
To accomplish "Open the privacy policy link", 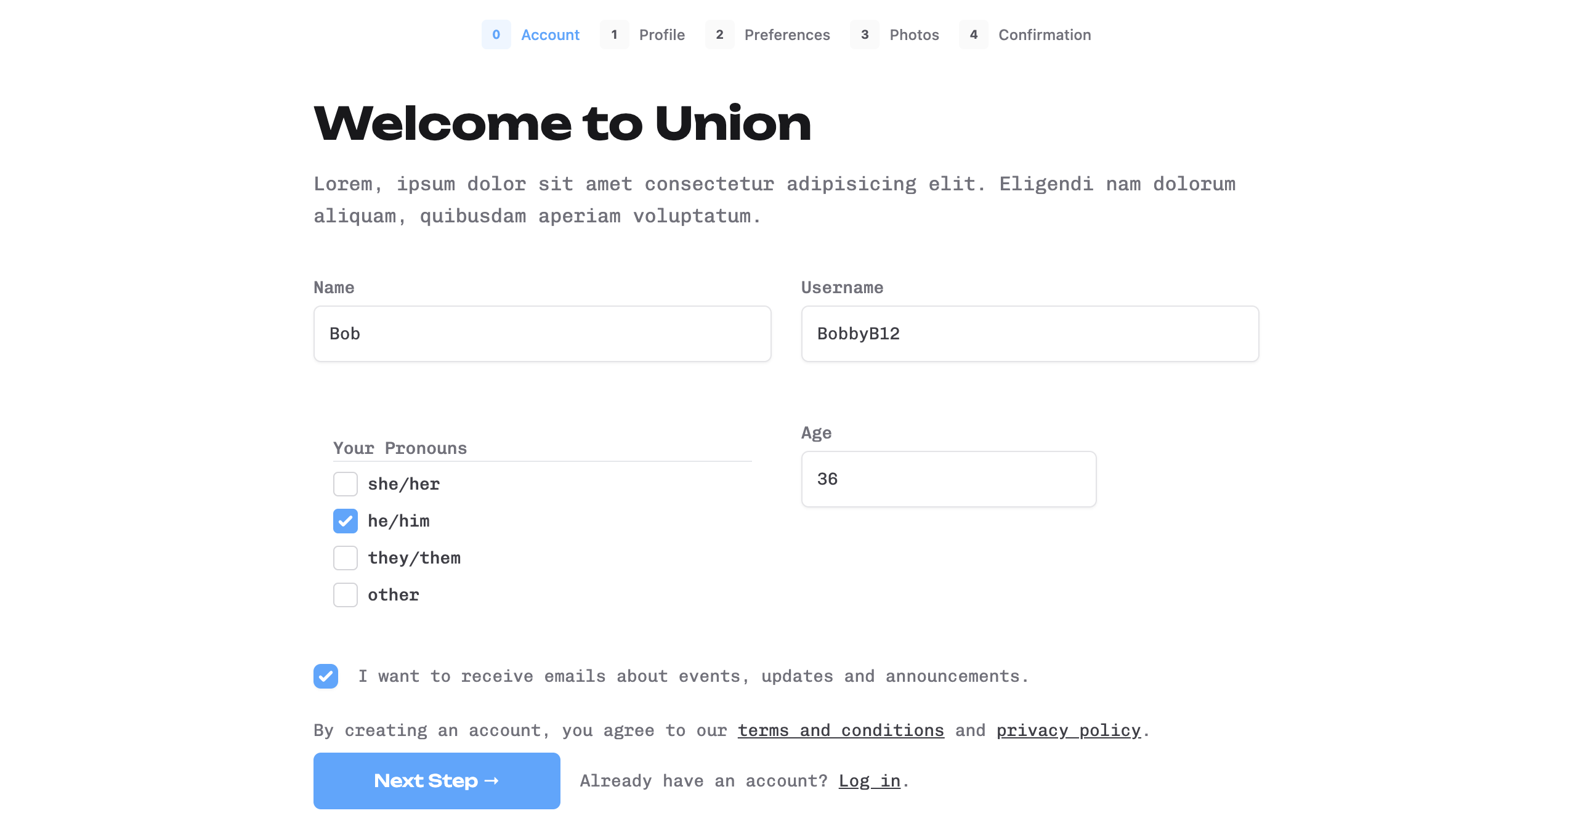I will (x=1069, y=730).
